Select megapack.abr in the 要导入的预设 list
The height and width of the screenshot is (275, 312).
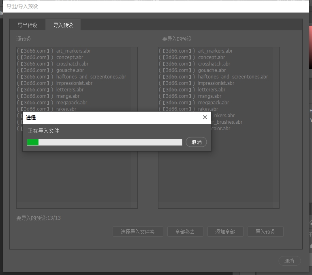click(213, 103)
